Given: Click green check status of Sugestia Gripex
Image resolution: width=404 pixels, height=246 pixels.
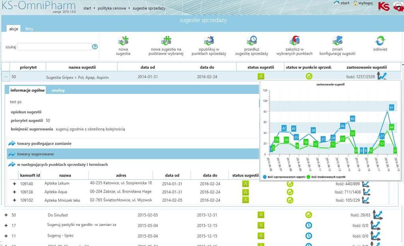Looking at the screenshot, I should point(309,76).
